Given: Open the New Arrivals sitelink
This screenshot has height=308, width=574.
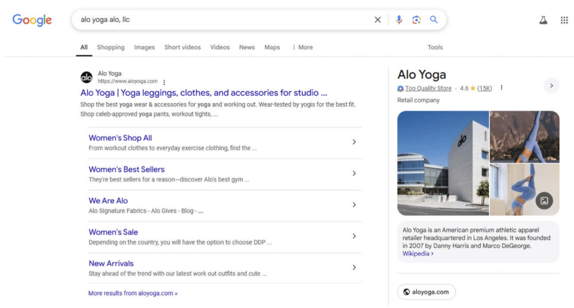Looking at the screenshot, I should (x=111, y=263).
